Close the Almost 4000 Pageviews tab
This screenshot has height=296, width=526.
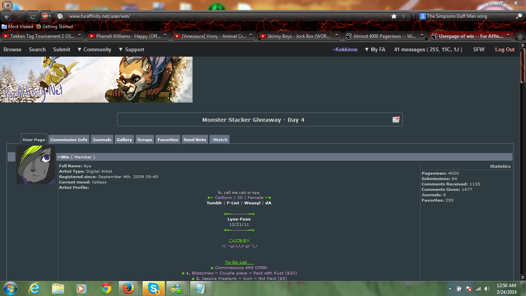422,36
